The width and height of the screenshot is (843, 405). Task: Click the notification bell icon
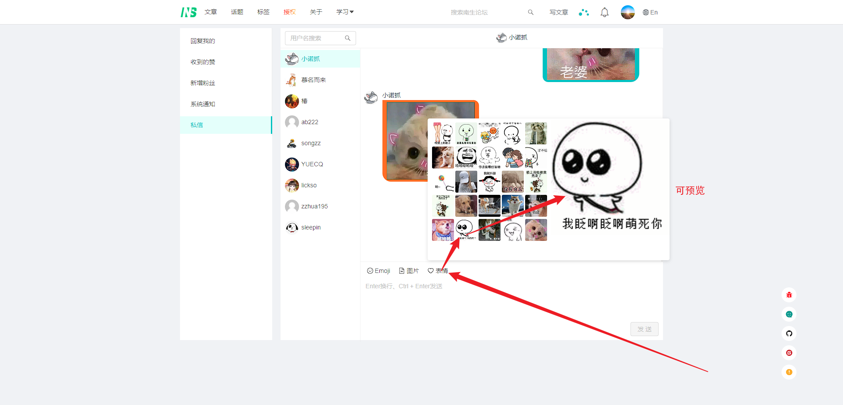point(605,12)
